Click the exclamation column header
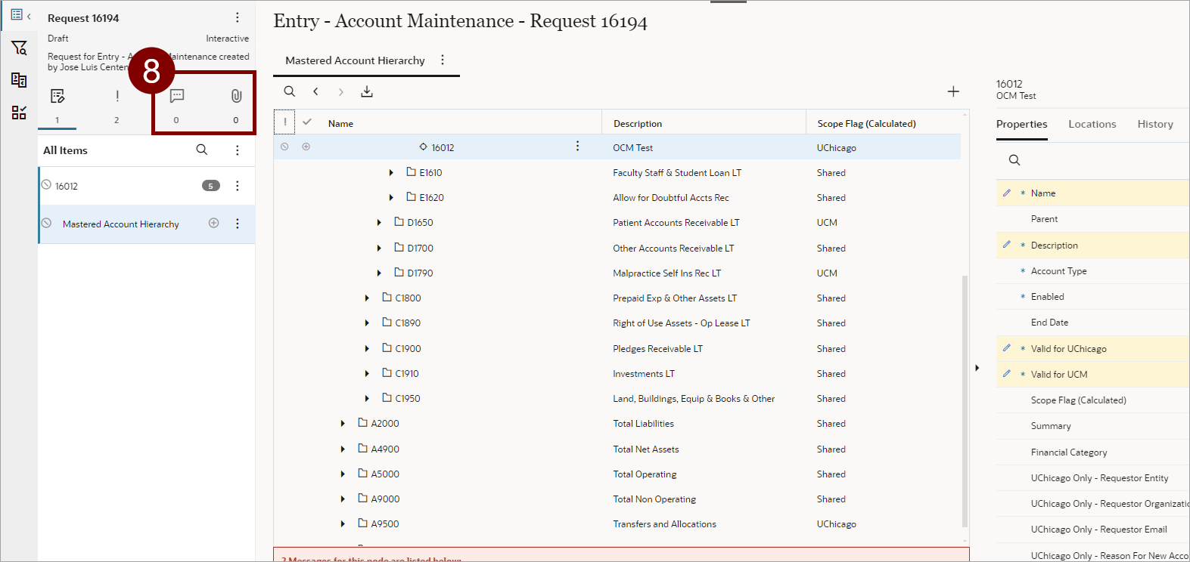The width and height of the screenshot is (1190, 562). coord(285,122)
